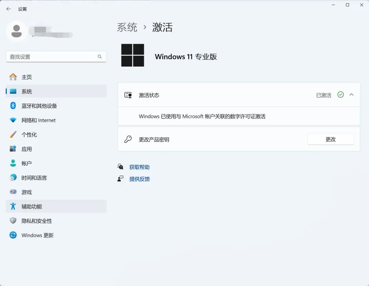Click the 系统 monitor icon

[13, 91]
